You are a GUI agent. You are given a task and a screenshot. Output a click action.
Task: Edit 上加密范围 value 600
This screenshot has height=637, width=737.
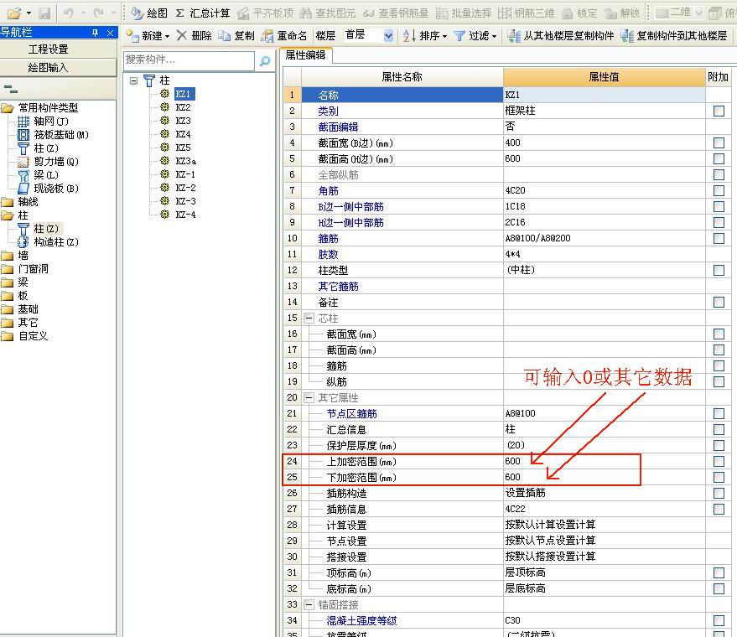[604, 461]
